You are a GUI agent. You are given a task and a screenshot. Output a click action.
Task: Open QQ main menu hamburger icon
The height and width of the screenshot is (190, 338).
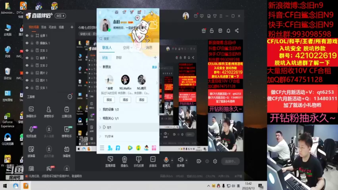click(102, 148)
